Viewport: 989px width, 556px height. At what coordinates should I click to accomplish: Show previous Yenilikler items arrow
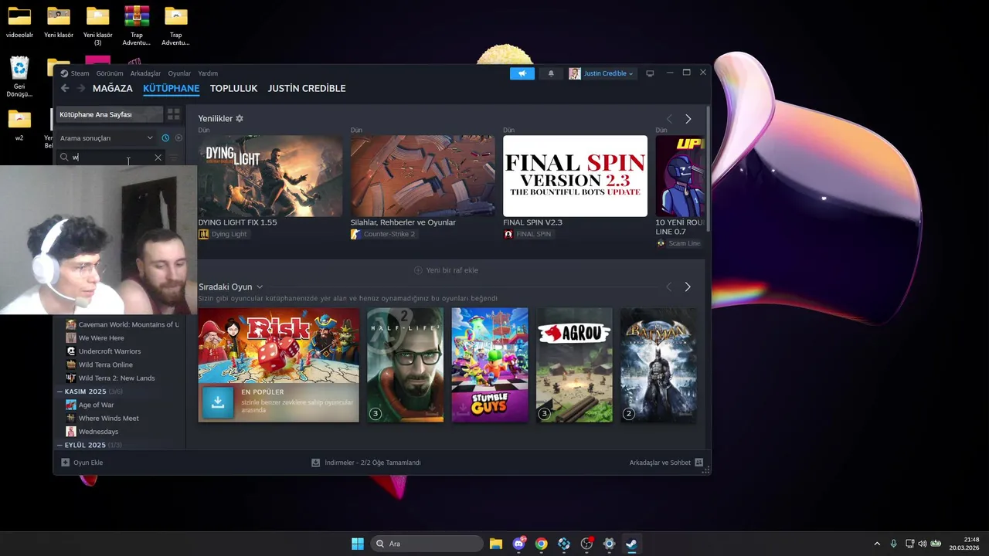(x=669, y=119)
